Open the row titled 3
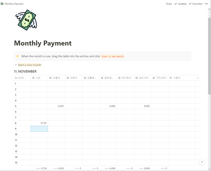The image size is (211, 171). [x=16, y=95]
